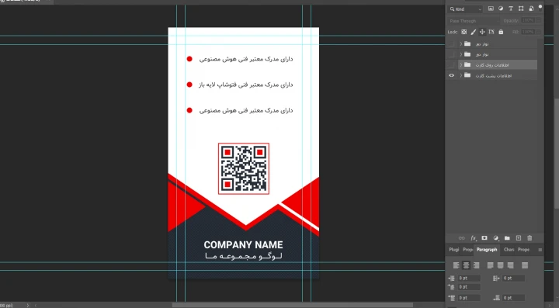
Task: Filter layers by type layers (T icon)
Action: click(511, 9)
